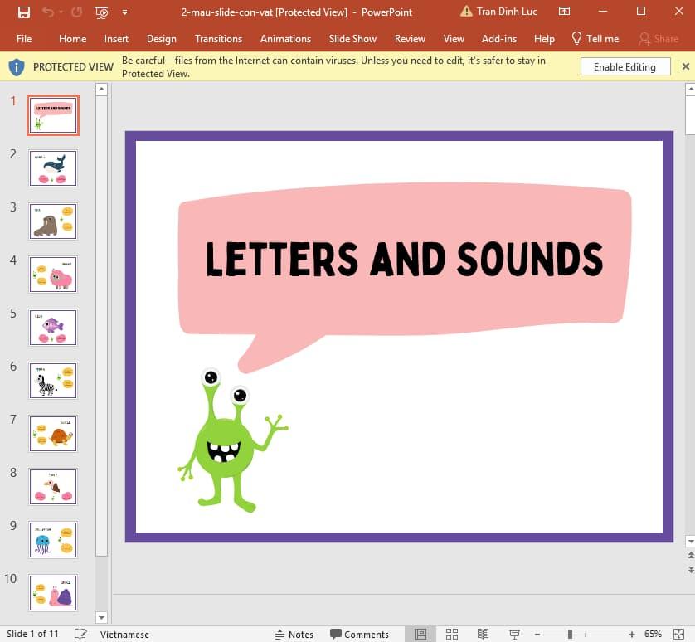Open the Customize Quick Access Toolbar dropdown

(x=124, y=12)
